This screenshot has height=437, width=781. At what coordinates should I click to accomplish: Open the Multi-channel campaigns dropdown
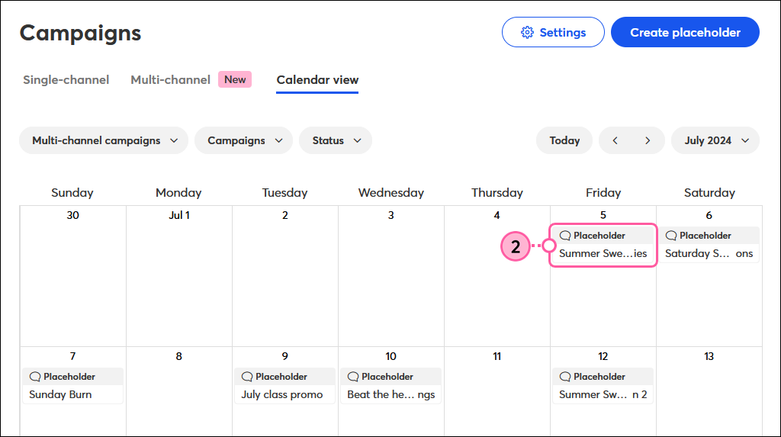tap(104, 140)
